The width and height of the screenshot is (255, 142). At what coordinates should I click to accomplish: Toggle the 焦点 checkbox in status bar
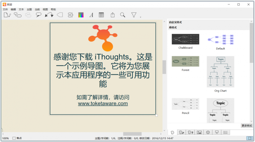14,138
